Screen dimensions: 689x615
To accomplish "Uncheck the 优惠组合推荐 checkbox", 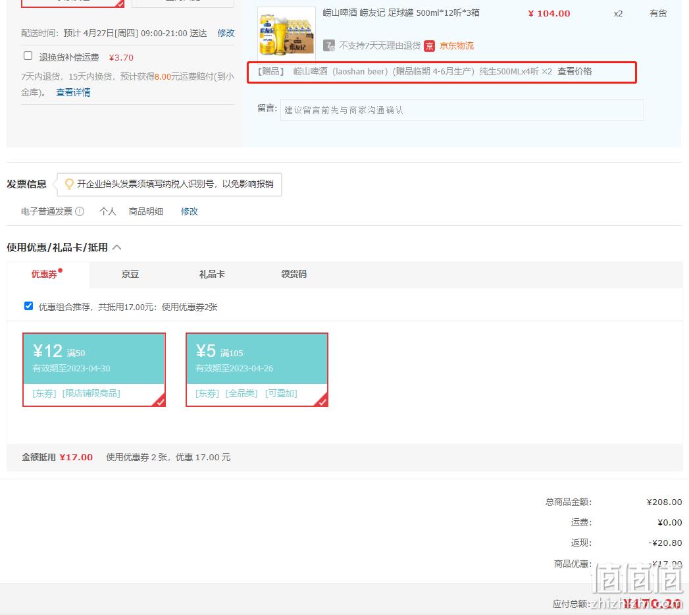I will point(28,306).
